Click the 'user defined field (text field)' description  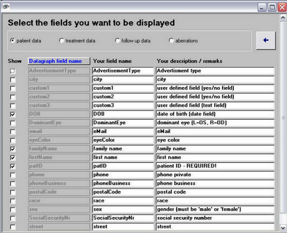coord(215,106)
